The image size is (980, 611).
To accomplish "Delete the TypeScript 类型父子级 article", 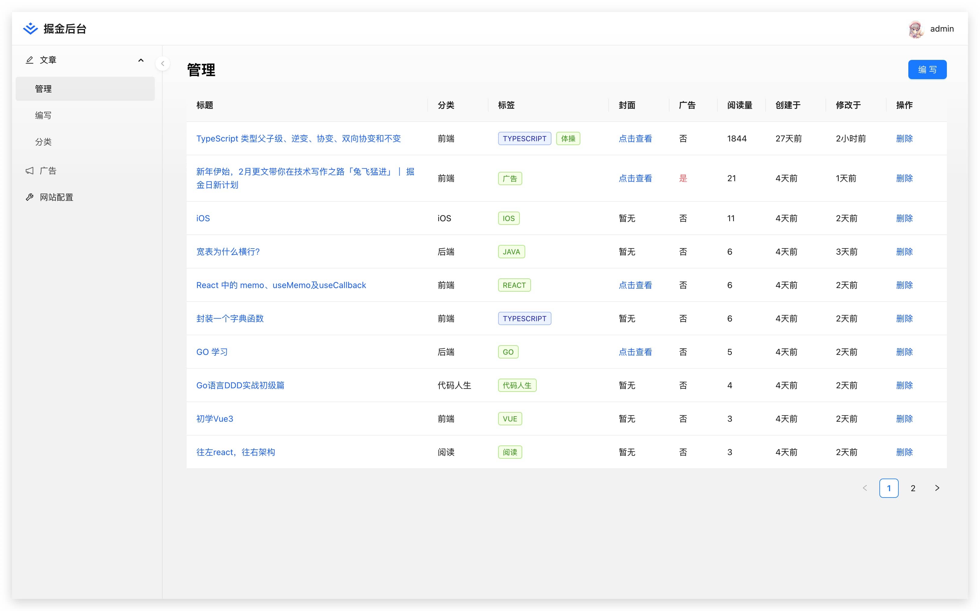I will pyautogui.click(x=904, y=139).
